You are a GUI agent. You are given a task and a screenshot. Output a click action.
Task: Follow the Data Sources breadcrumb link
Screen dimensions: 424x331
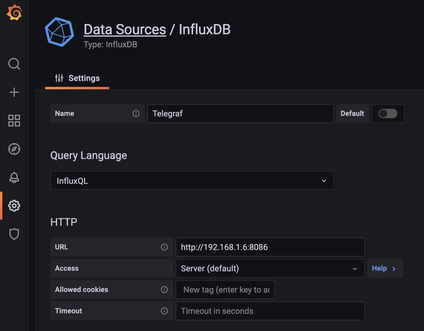click(125, 30)
